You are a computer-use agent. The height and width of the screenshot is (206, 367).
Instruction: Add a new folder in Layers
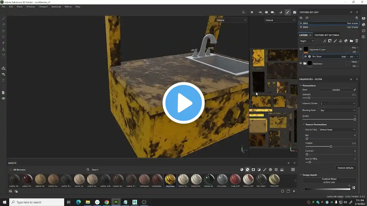tap(351, 41)
